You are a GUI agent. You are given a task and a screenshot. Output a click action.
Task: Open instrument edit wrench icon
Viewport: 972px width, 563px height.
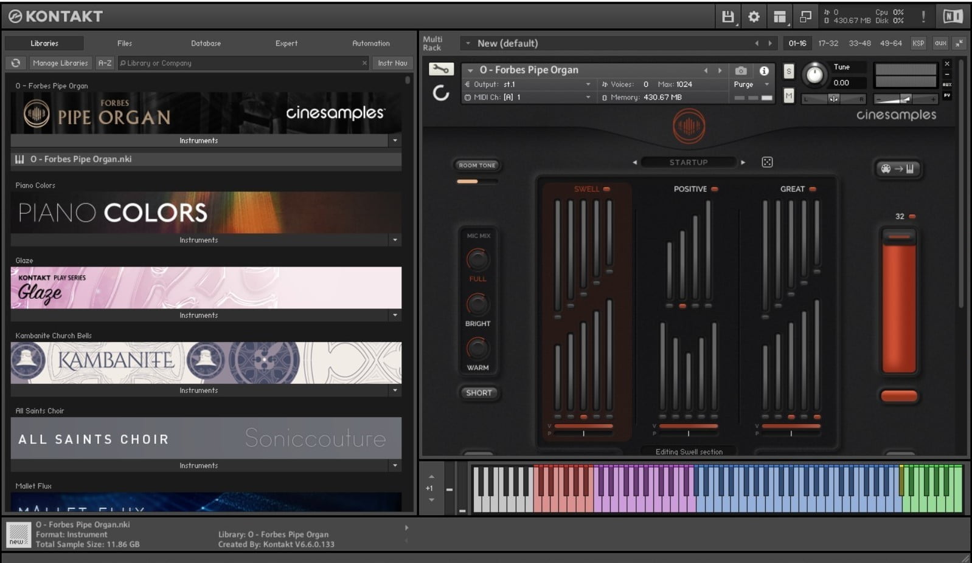441,69
